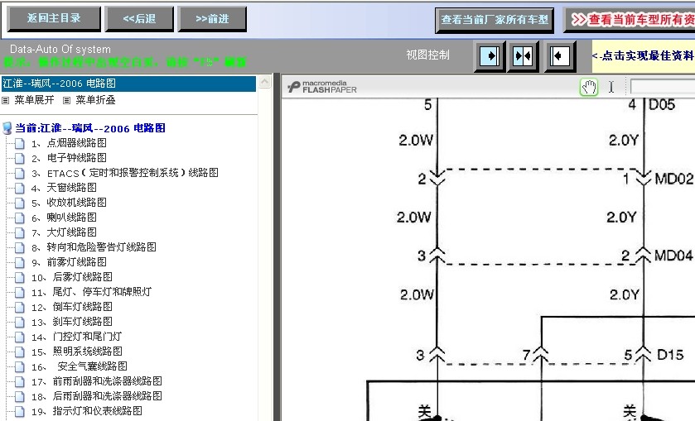The height and width of the screenshot is (421, 695).
Task: Open 18、后雨刮器和洗涤器线路图
Action: click(97, 396)
